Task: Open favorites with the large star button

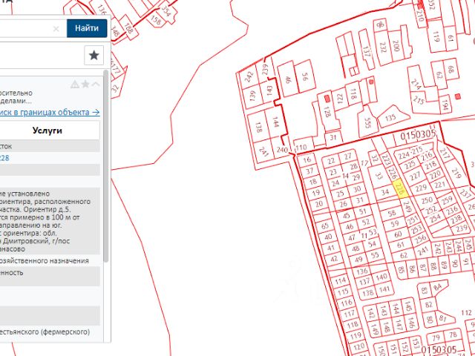Action: click(94, 55)
